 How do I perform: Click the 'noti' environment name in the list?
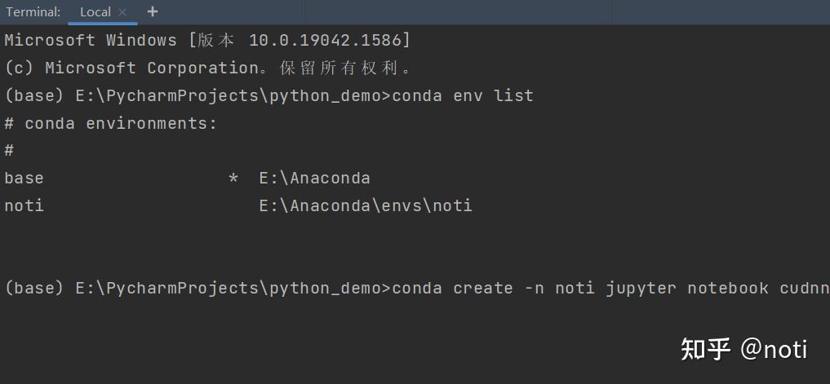[24, 206]
